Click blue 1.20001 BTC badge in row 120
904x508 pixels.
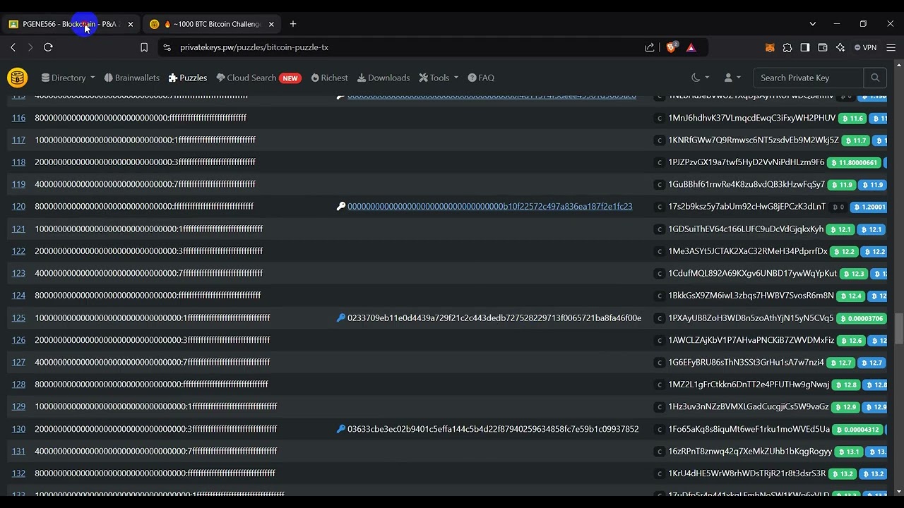(x=869, y=207)
